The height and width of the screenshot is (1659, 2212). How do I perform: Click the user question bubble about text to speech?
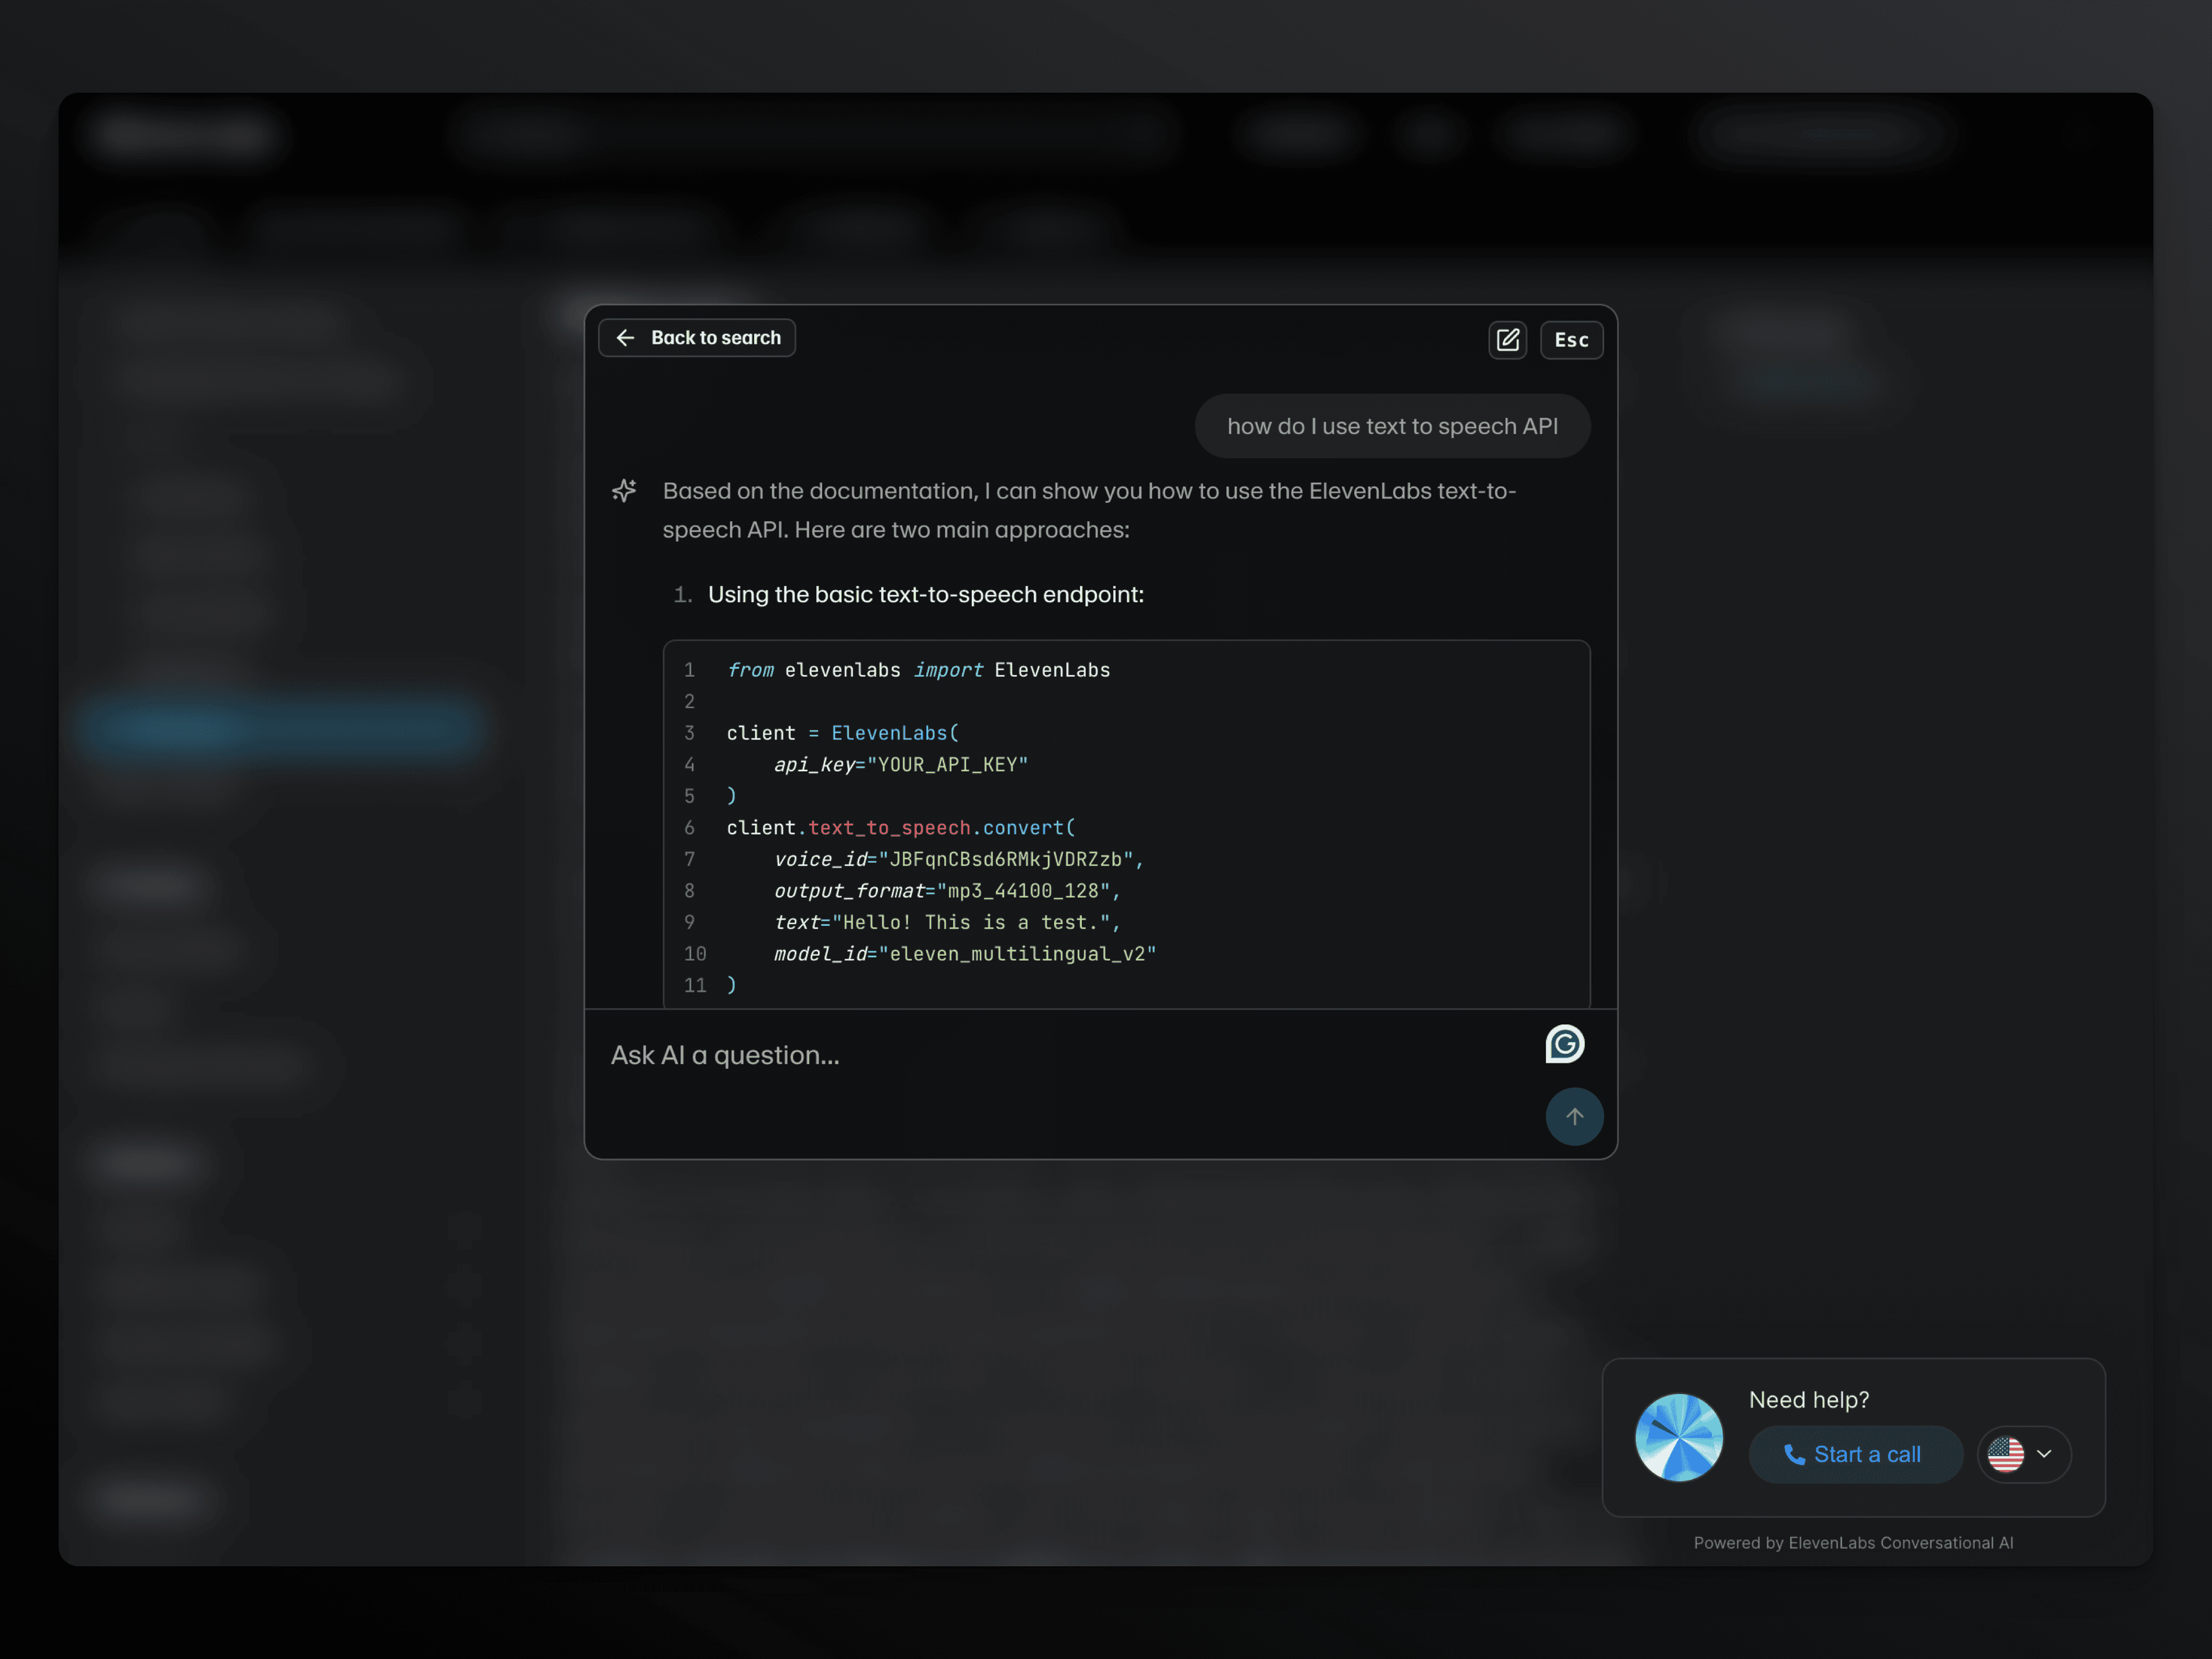[1393, 425]
